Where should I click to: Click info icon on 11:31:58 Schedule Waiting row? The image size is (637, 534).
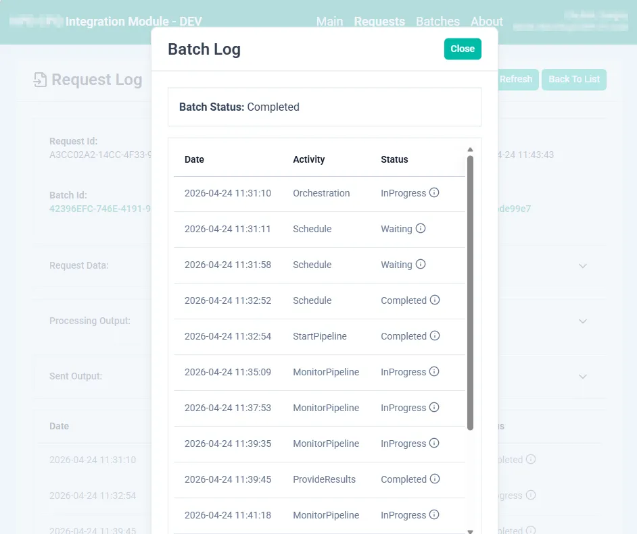point(421,264)
